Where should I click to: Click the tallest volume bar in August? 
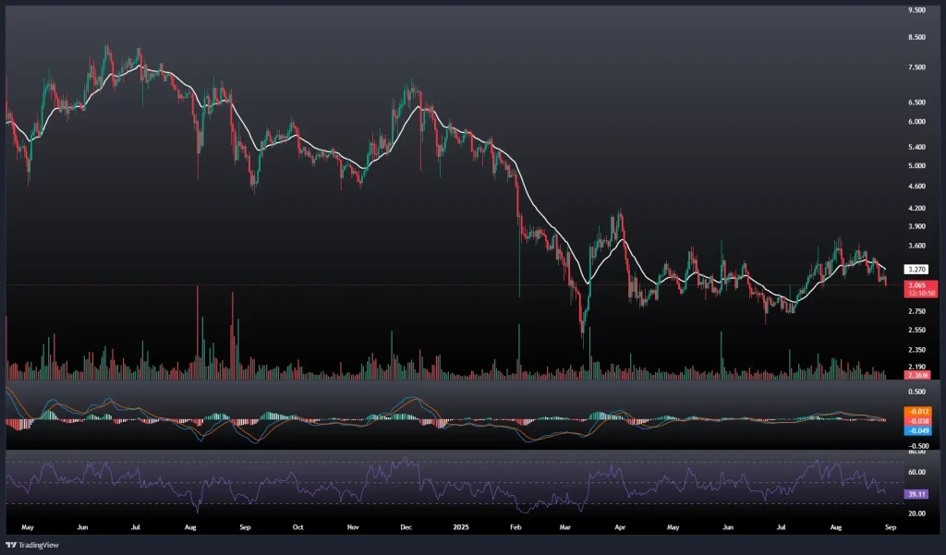(x=197, y=332)
